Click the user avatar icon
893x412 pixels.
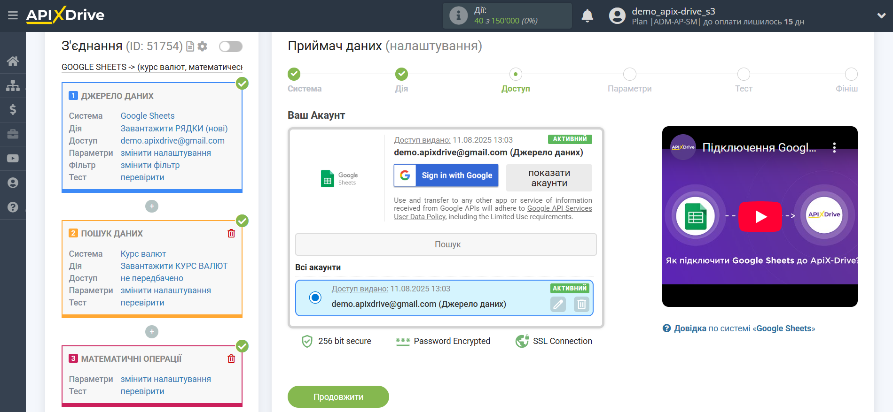click(x=617, y=16)
